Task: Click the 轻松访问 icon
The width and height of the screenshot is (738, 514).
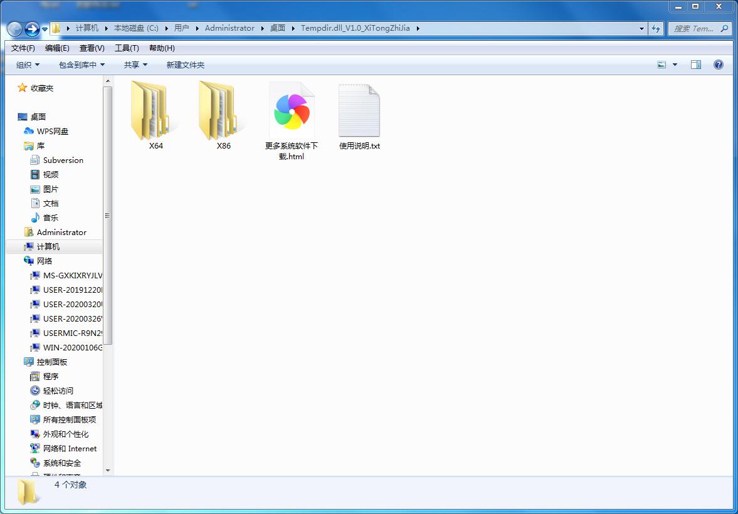Action: pos(35,391)
